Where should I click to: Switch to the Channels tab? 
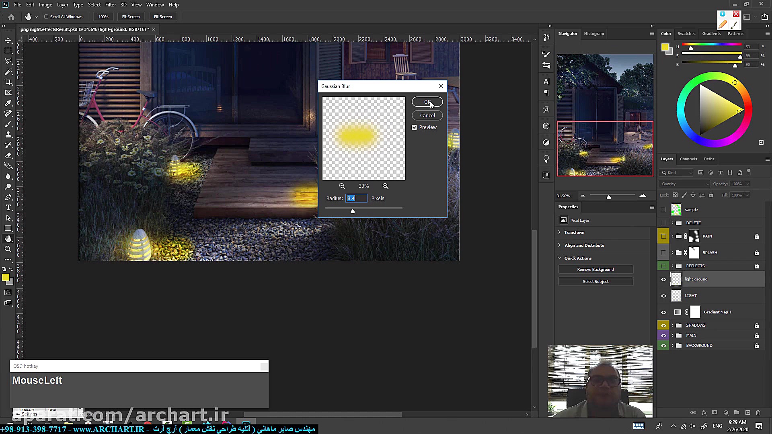[688, 159]
